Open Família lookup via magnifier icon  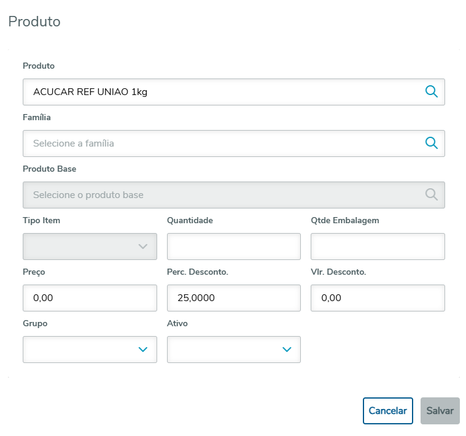click(x=432, y=143)
